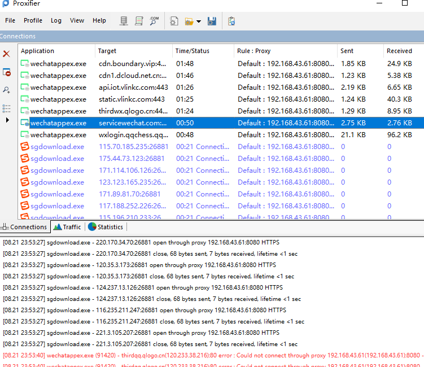Image resolution: width=424 pixels, height=367 pixels.
Task: Select the 123.123.165.235 connection row
Action: 221,182
